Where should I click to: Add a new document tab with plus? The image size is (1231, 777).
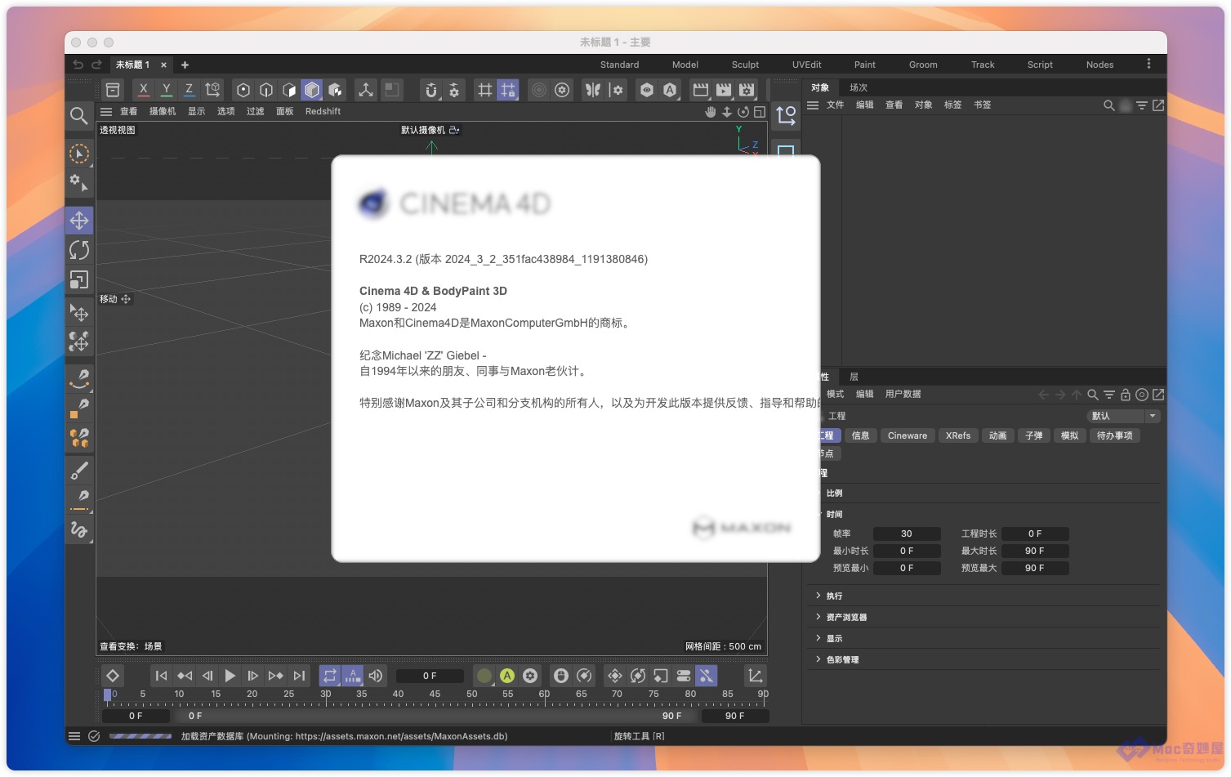(185, 65)
